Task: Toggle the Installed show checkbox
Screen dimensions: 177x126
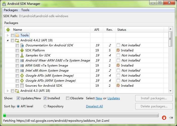Action: pyautogui.click(x=45, y=98)
